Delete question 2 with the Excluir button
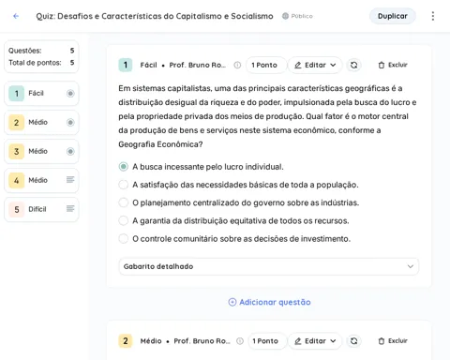The width and height of the screenshot is (450, 360). coord(393,341)
